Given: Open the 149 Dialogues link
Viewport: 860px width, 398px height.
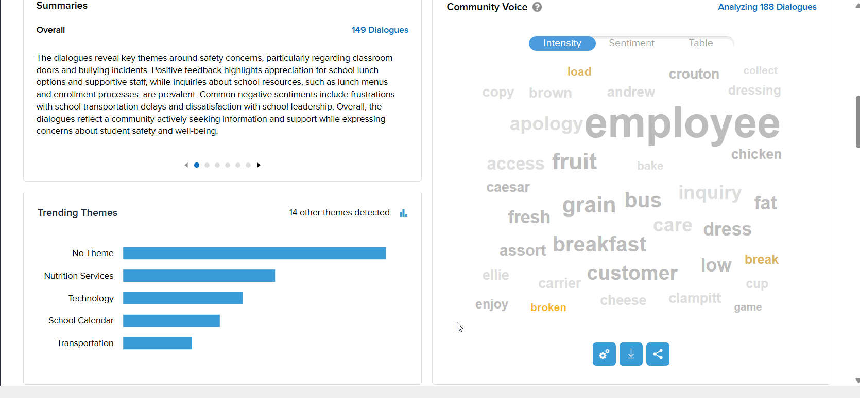Looking at the screenshot, I should [x=380, y=30].
